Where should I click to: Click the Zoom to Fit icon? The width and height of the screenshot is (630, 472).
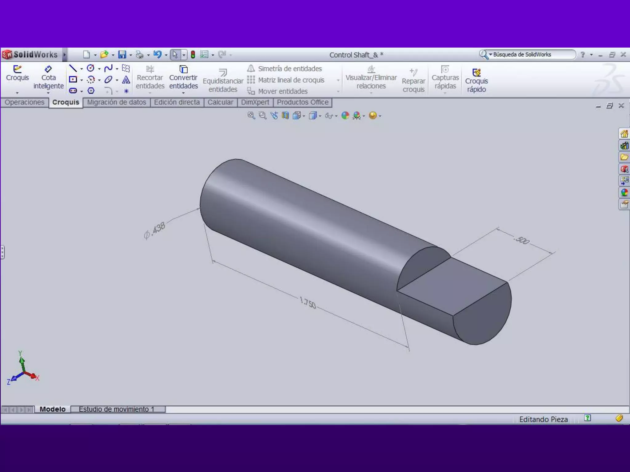point(251,116)
